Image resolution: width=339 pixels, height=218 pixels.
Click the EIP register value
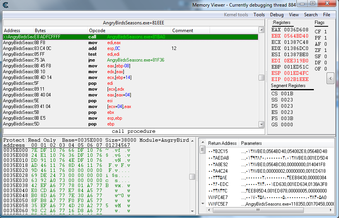(296, 79)
